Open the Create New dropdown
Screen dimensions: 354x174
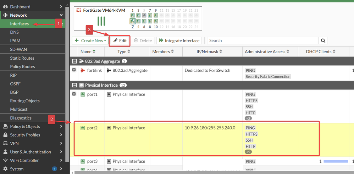90,41
